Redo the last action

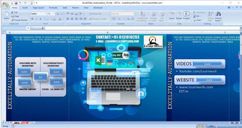point(26,3)
